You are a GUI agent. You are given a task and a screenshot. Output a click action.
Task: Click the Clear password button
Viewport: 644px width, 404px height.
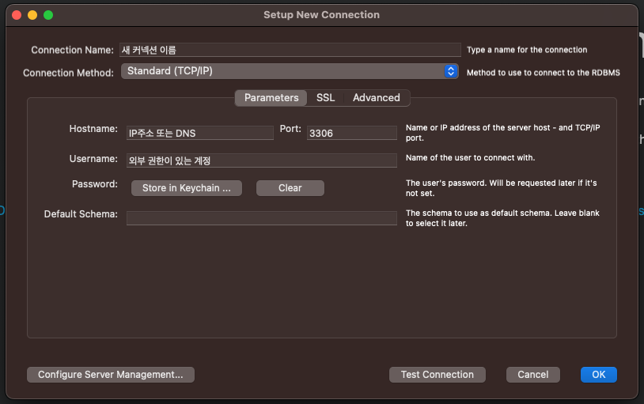click(x=290, y=188)
